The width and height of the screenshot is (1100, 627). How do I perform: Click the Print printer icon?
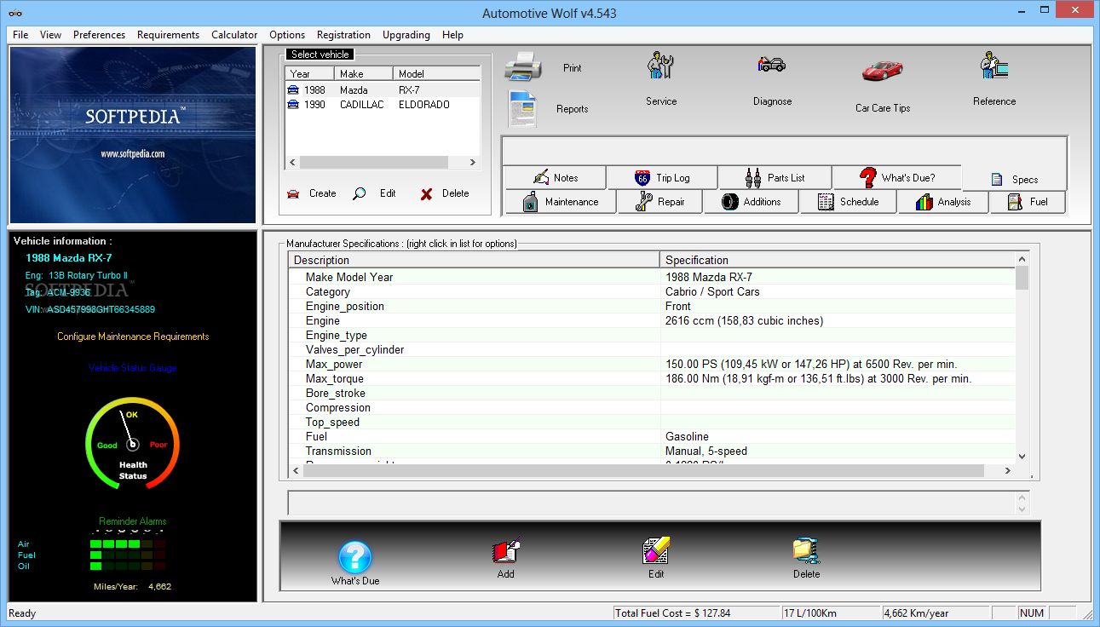523,68
